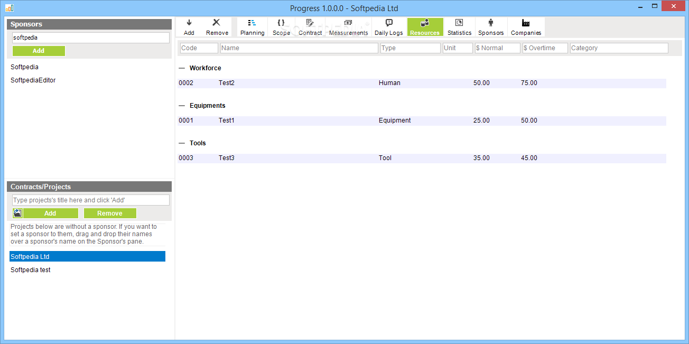Click the Type filter field
Viewport: 689px width, 344px height.
(x=411, y=48)
